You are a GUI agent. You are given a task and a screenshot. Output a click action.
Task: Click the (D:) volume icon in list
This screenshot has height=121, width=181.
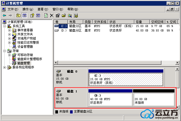56,30
